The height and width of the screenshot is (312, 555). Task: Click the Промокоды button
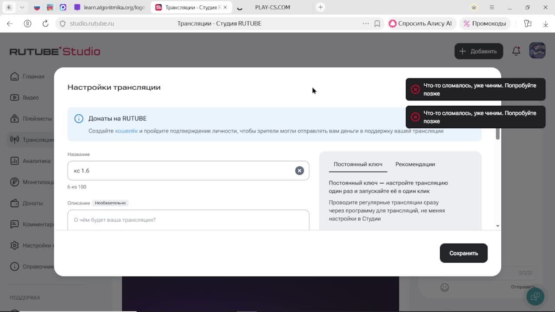(484, 23)
